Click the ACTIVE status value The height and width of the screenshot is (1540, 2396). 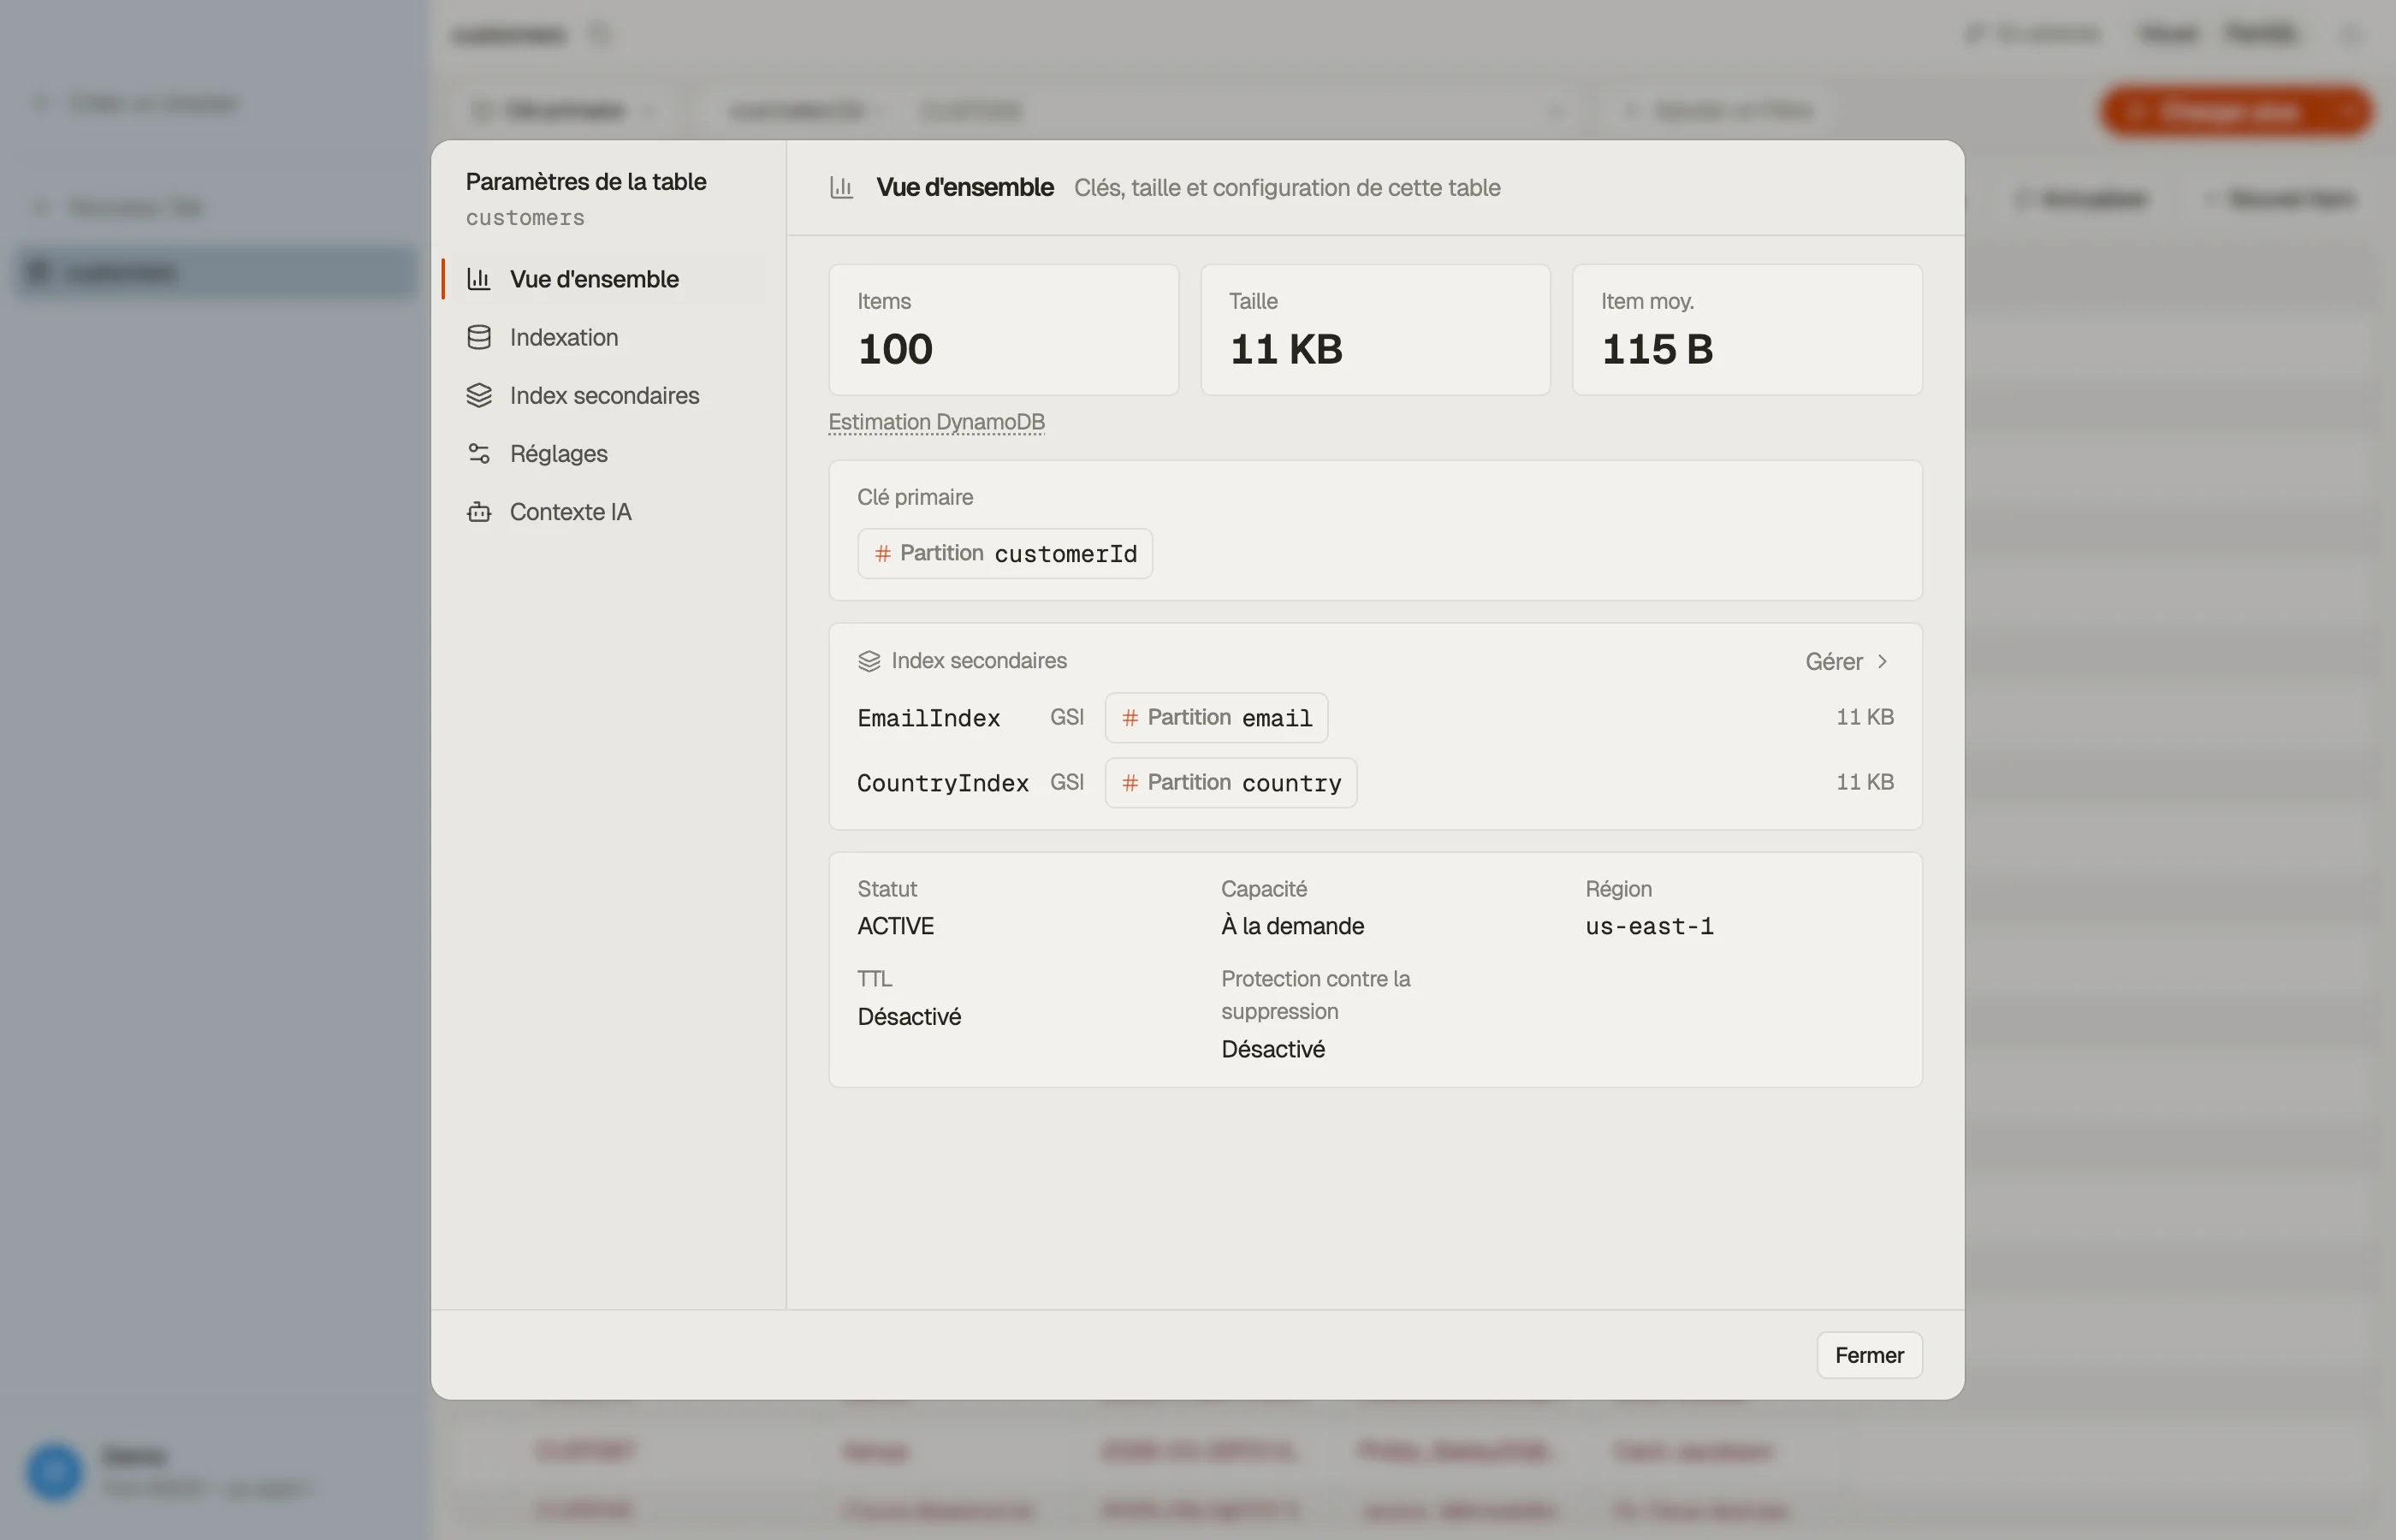(895, 926)
